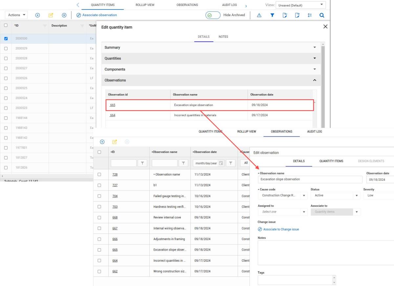Toggle the Hide Archived switch
The width and height of the screenshot is (394, 286).
[213, 15]
